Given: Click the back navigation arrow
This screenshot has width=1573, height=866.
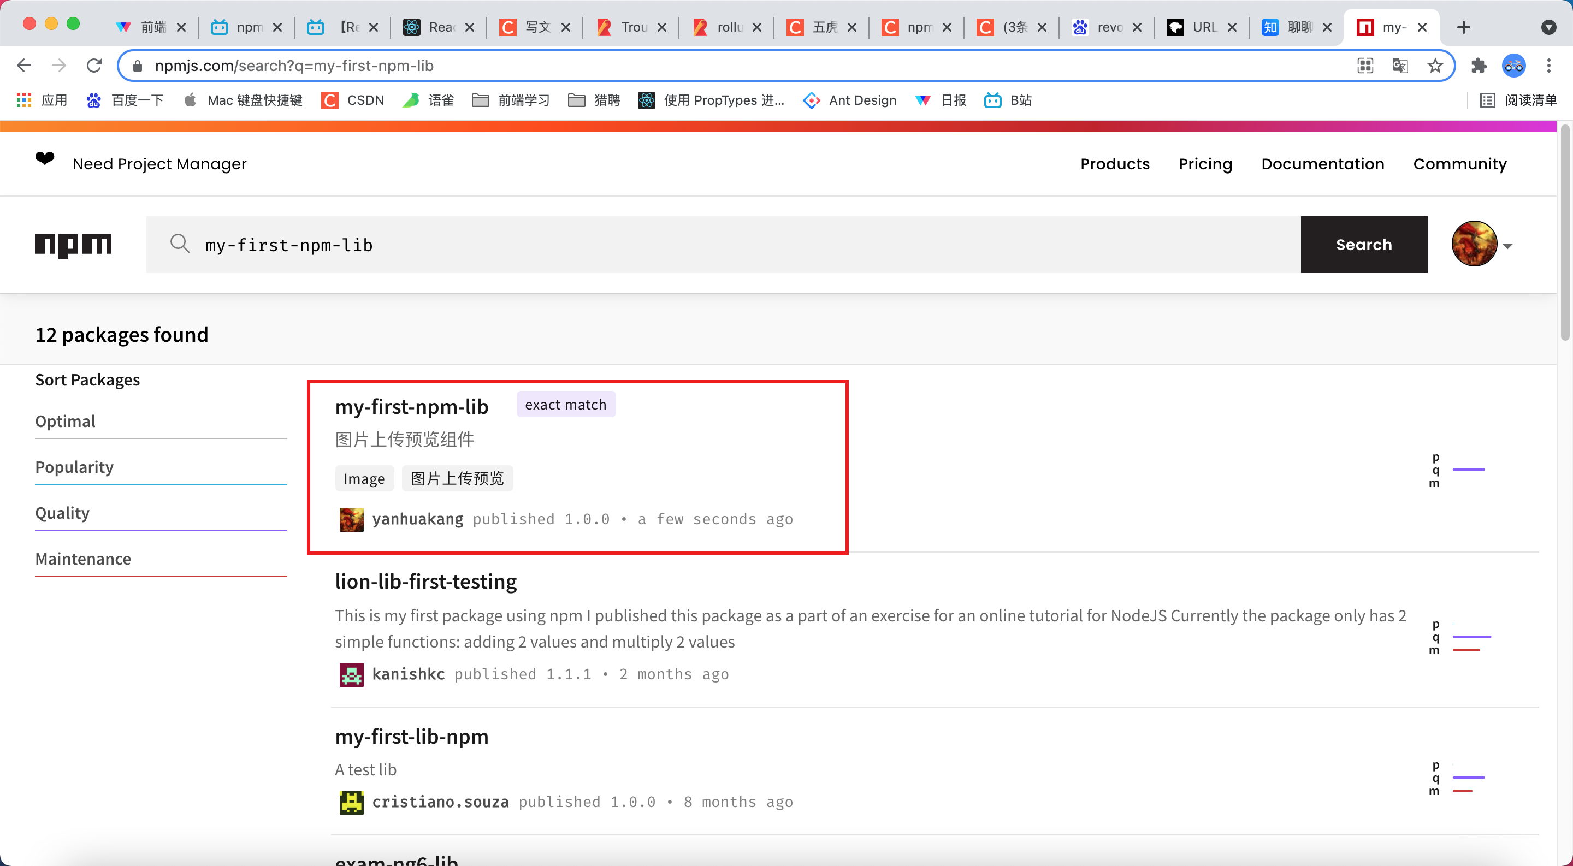Looking at the screenshot, I should click(x=25, y=66).
